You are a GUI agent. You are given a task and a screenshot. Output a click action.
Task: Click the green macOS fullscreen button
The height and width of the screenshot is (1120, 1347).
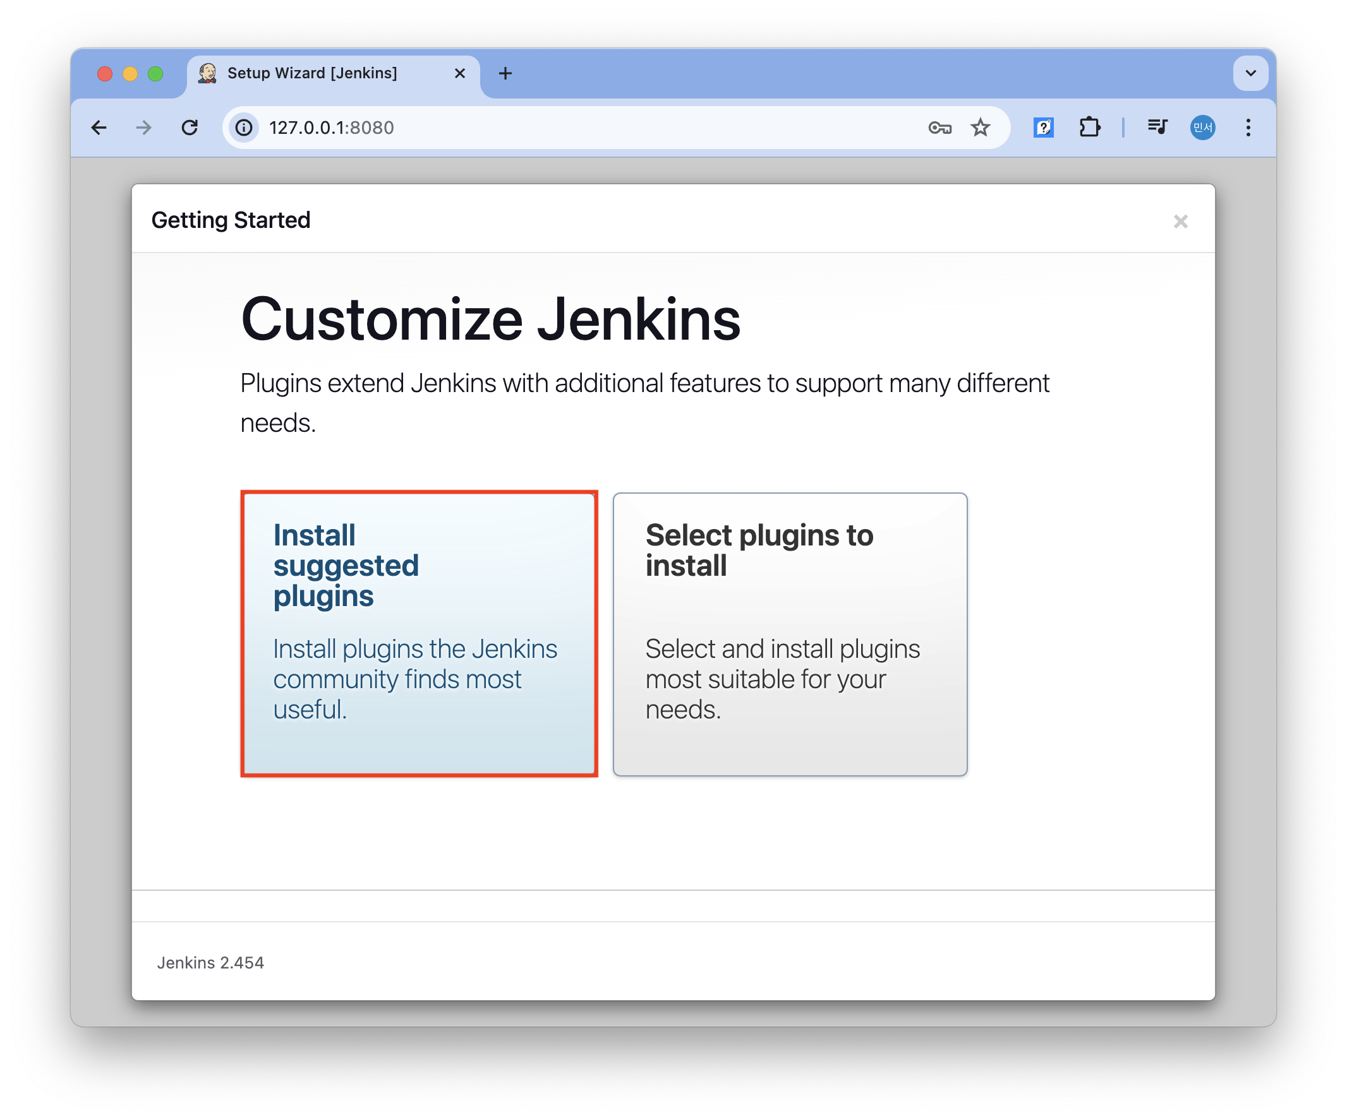tap(156, 74)
